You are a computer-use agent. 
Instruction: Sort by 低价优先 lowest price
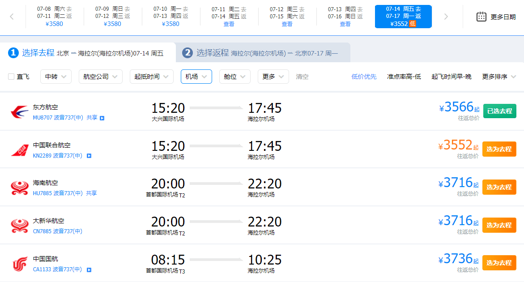(364, 77)
